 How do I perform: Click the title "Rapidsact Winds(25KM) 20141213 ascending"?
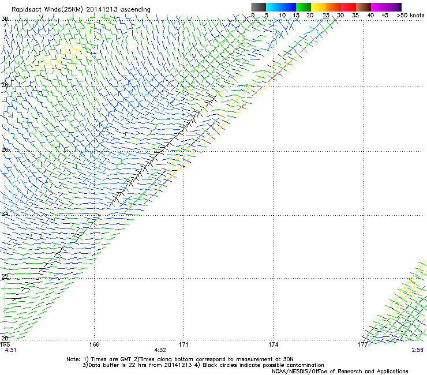[81, 9]
